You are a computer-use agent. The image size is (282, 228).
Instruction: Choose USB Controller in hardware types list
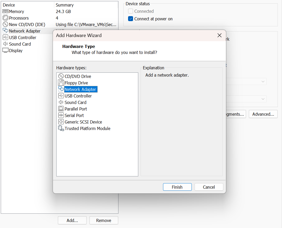click(x=78, y=96)
